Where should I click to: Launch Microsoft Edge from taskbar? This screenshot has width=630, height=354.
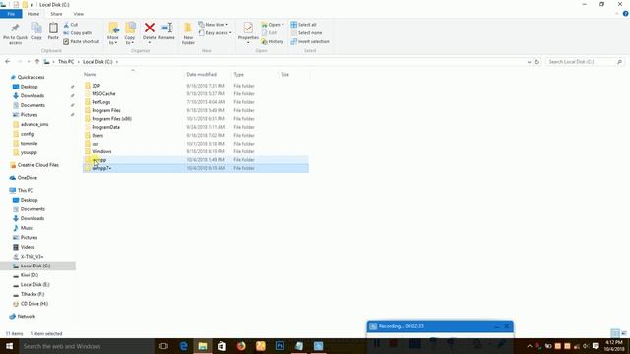(184, 346)
